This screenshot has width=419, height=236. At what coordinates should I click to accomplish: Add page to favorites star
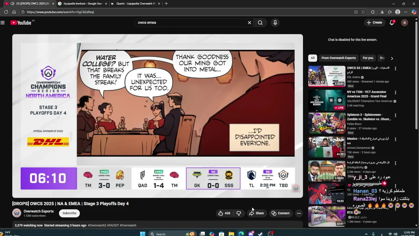pyautogui.click(x=363, y=12)
